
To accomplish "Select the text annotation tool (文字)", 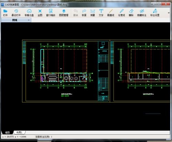I will coord(101,13).
